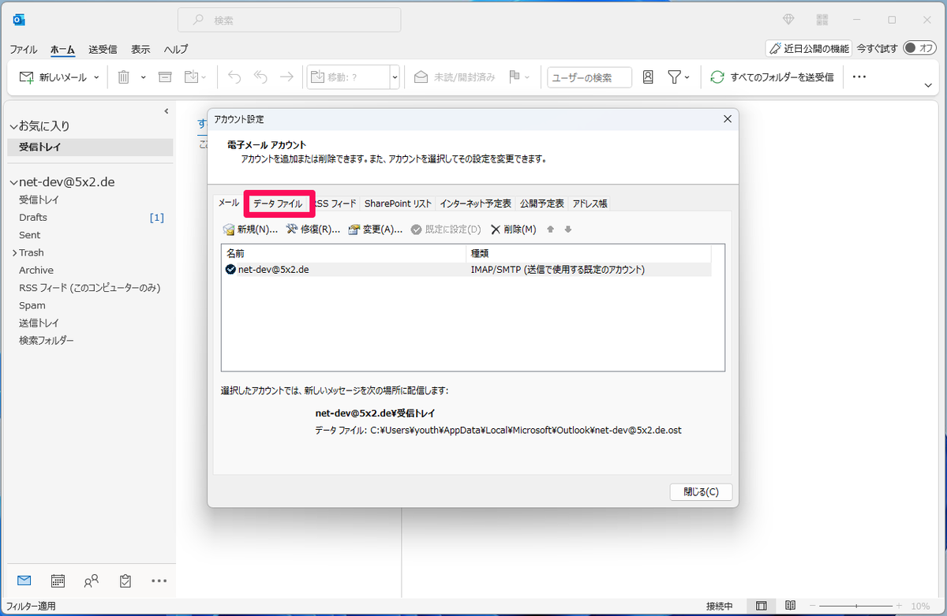Click the 新規(N) new account button
Image resolution: width=947 pixels, height=616 pixels.
tap(250, 230)
